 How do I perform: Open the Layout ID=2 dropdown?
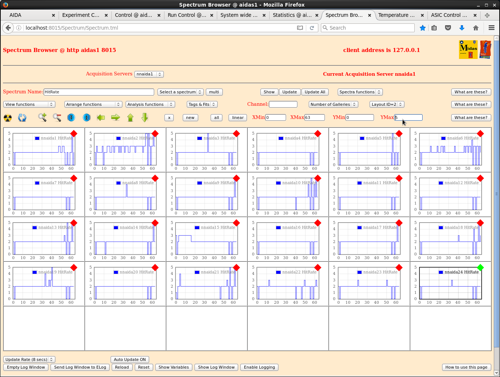[x=387, y=104]
